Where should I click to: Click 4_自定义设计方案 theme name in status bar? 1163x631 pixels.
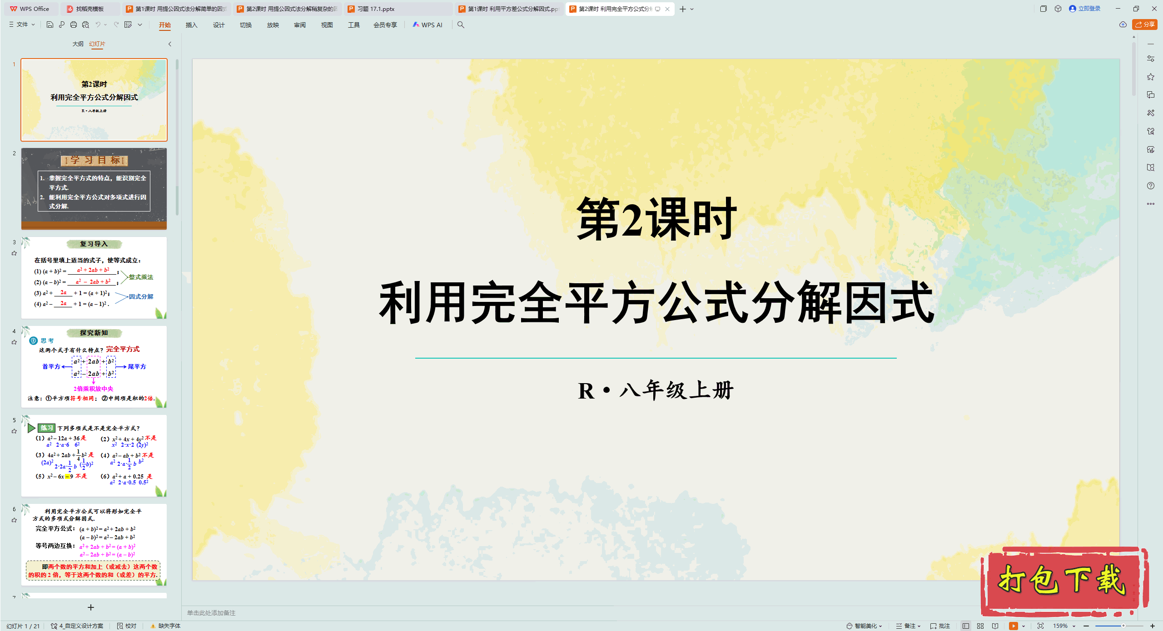click(77, 626)
